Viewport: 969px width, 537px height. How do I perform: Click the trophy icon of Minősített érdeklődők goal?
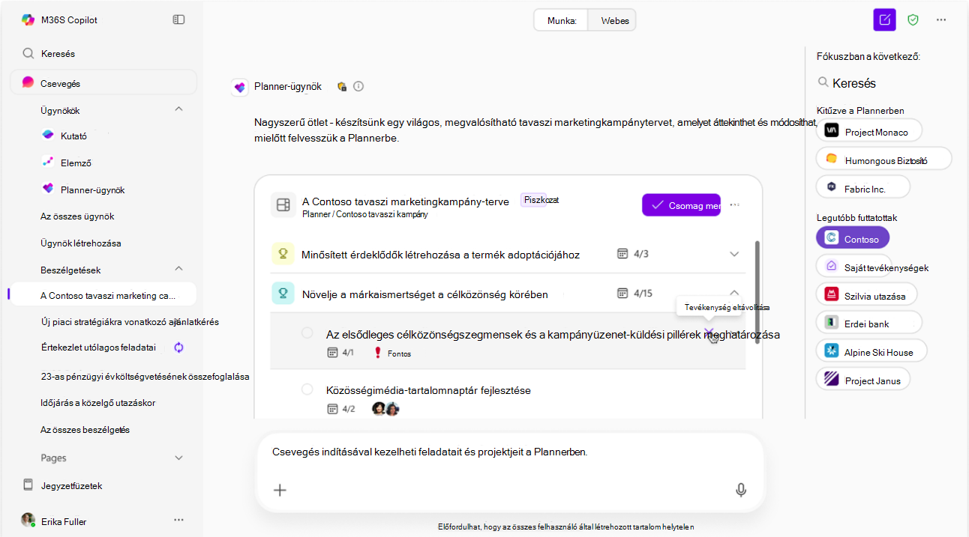283,254
